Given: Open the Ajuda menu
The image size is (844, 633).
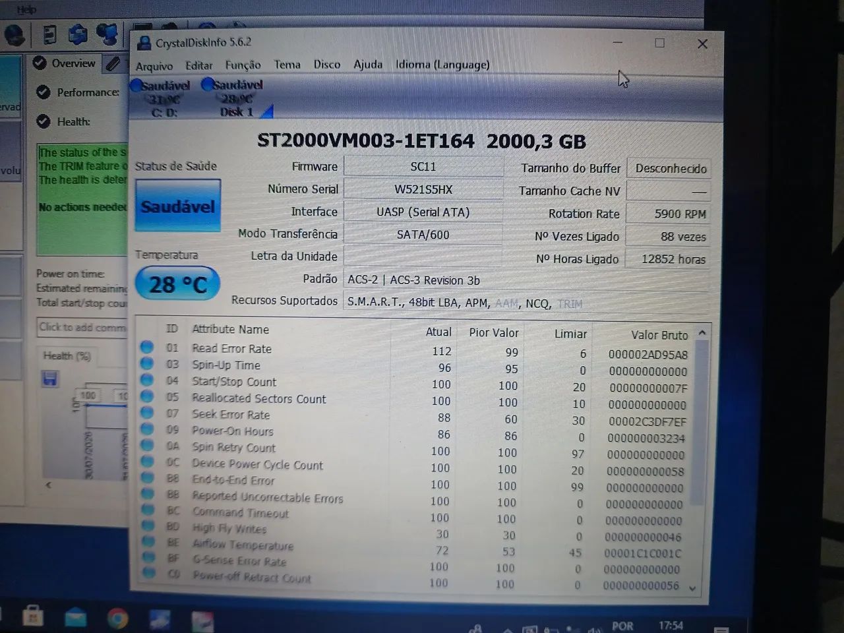Looking at the screenshot, I should click(368, 64).
